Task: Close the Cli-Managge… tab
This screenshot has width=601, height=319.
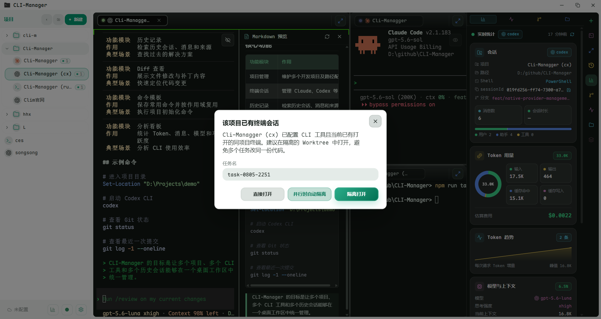Action: pyautogui.click(x=159, y=20)
